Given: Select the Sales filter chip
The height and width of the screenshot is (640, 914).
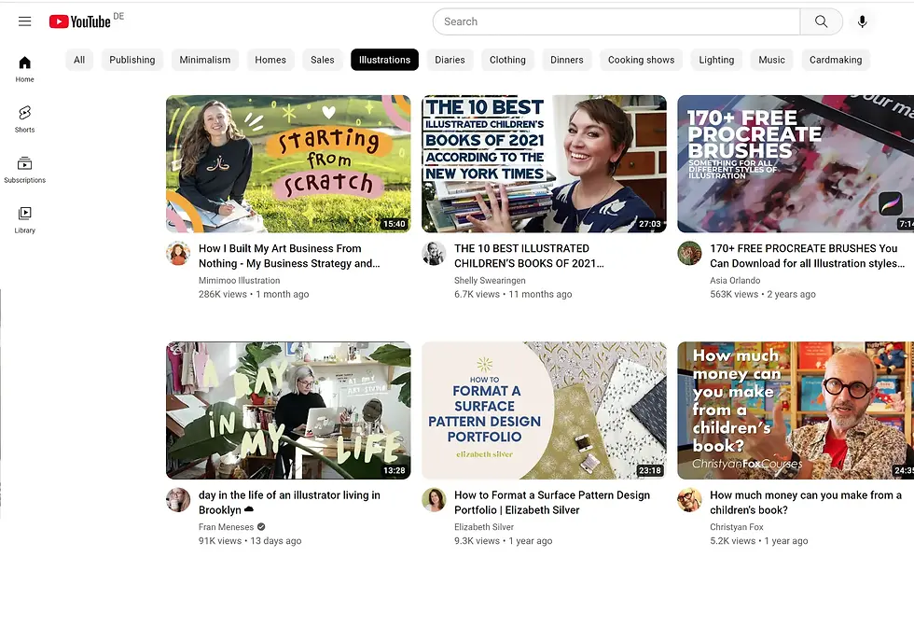Looking at the screenshot, I should 323,60.
